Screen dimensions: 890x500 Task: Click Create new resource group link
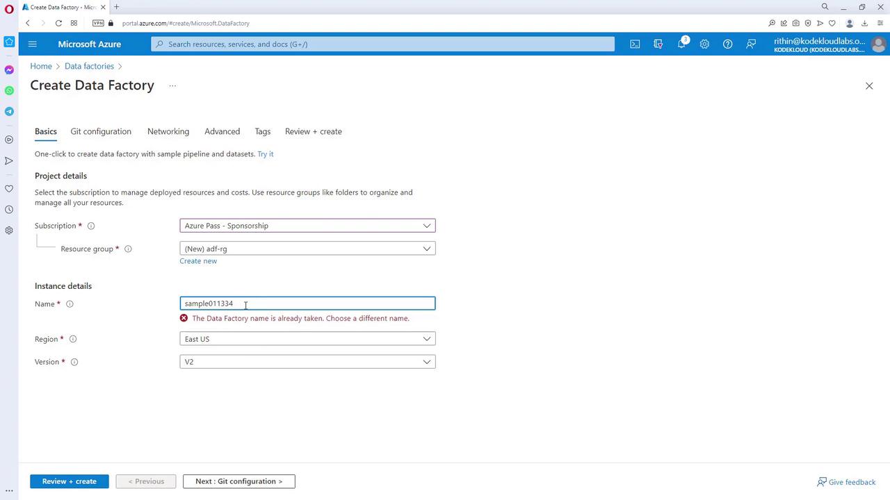click(198, 261)
